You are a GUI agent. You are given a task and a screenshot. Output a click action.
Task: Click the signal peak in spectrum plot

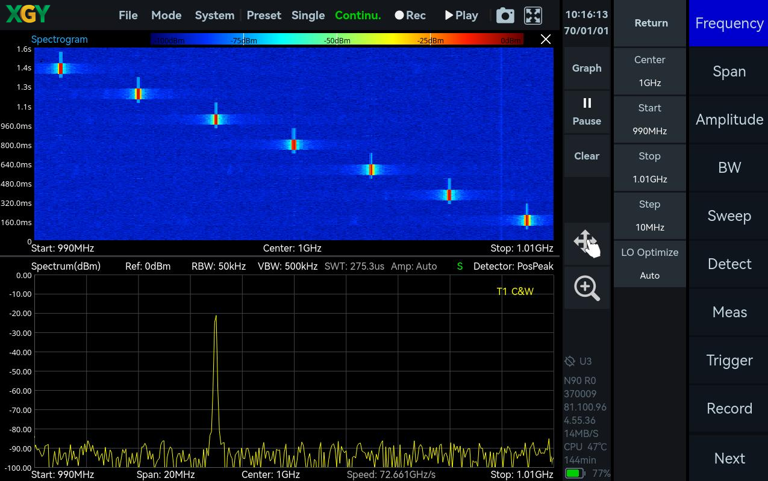tap(216, 317)
